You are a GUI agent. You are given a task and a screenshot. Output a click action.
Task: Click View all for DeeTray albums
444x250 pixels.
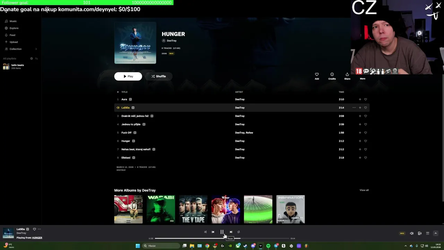point(364,190)
